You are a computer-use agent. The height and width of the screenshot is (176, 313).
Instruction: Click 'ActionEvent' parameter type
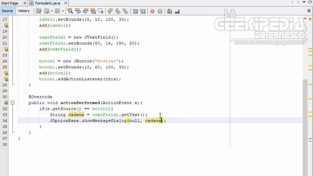coord(117,103)
